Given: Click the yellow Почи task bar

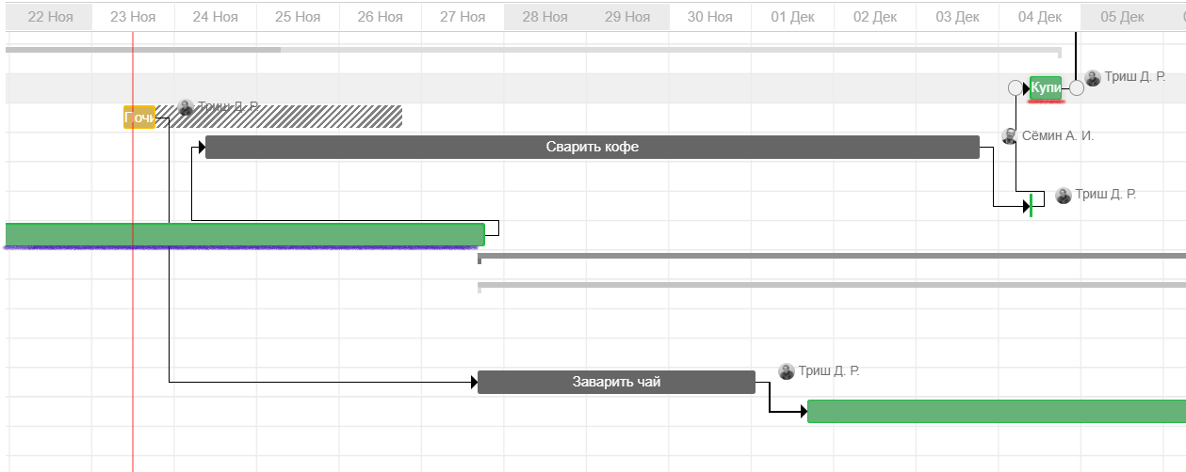Looking at the screenshot, I should (x=139, y=118).
